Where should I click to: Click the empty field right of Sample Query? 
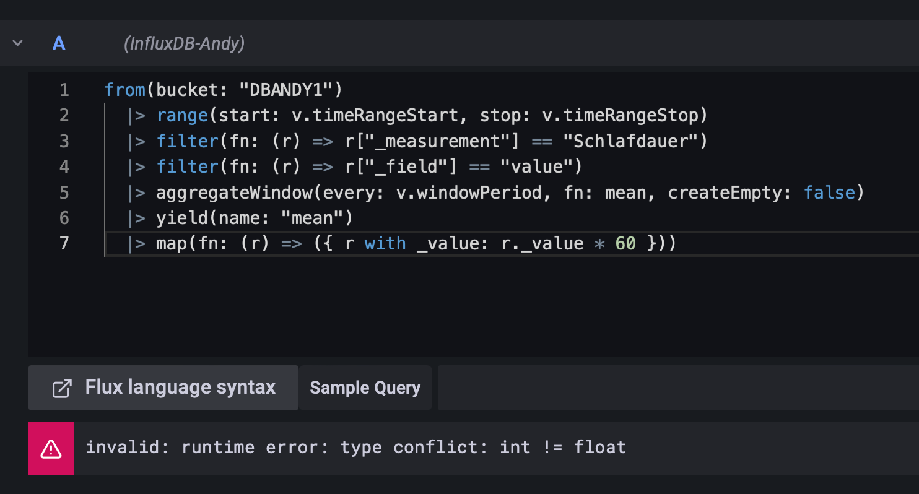[x=678, y=388]
